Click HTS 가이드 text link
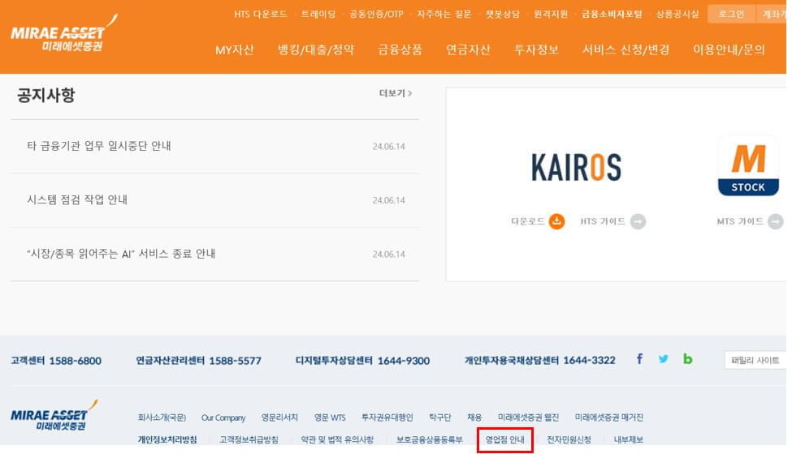792x454 pixels. [x=603, y=221]
